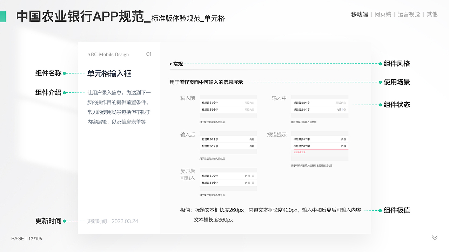The height and width of the screenshot is (252, 449).
Task: Click the 组件风格 annotation label
Action: tap(397, 64)
